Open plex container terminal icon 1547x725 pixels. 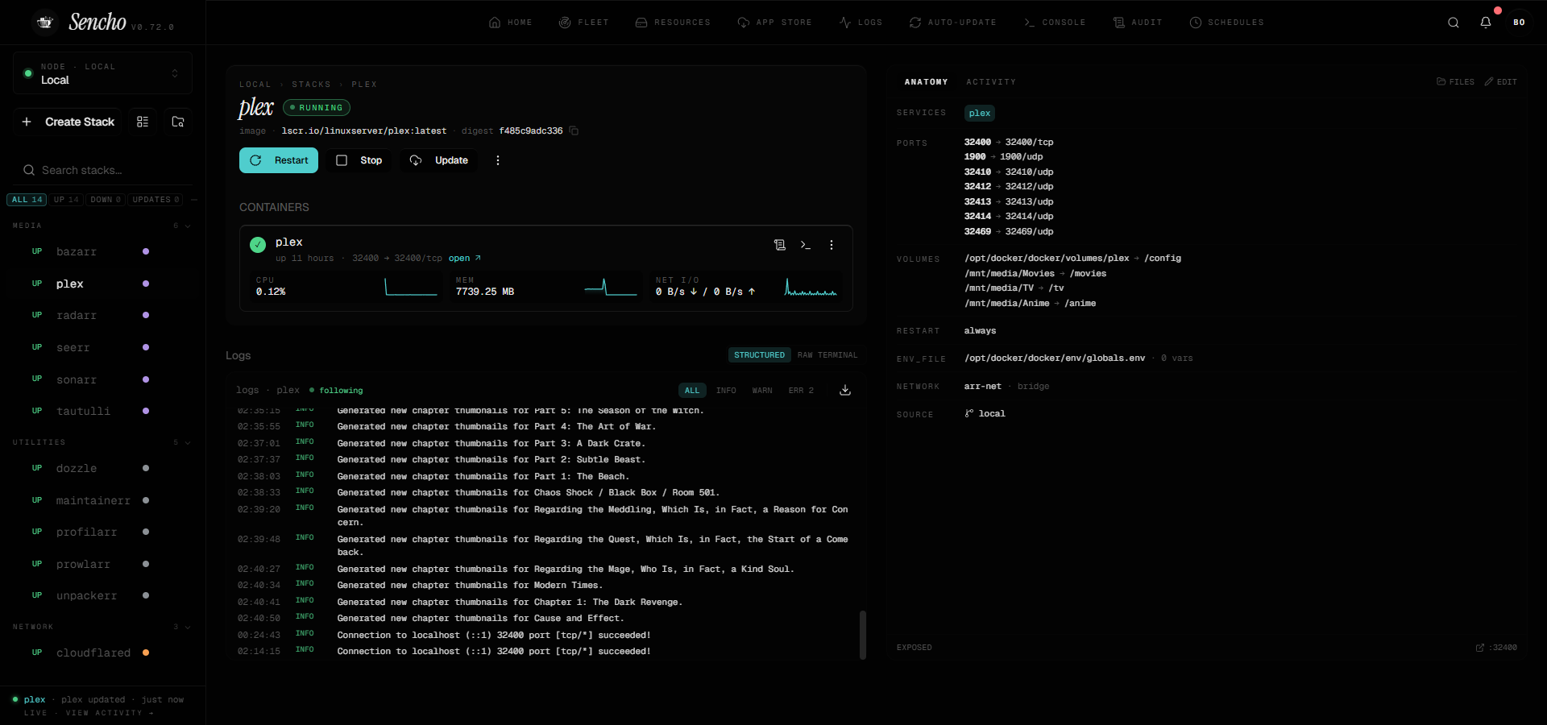click(805, 245)
